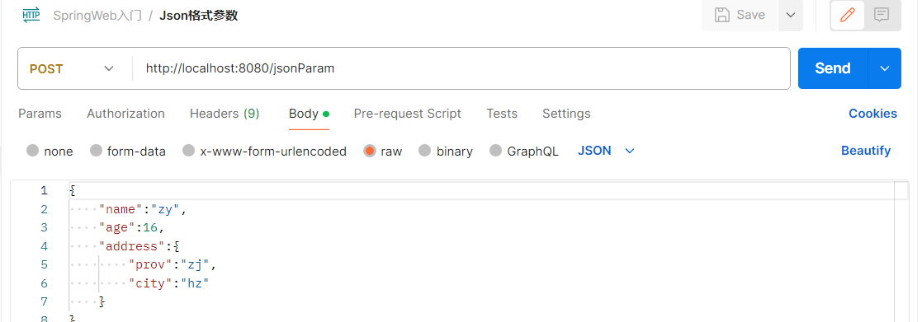The image size is (922, 322).
Task: Expand the Send button dropdown arrow
Action: click(x=884, y=68)
